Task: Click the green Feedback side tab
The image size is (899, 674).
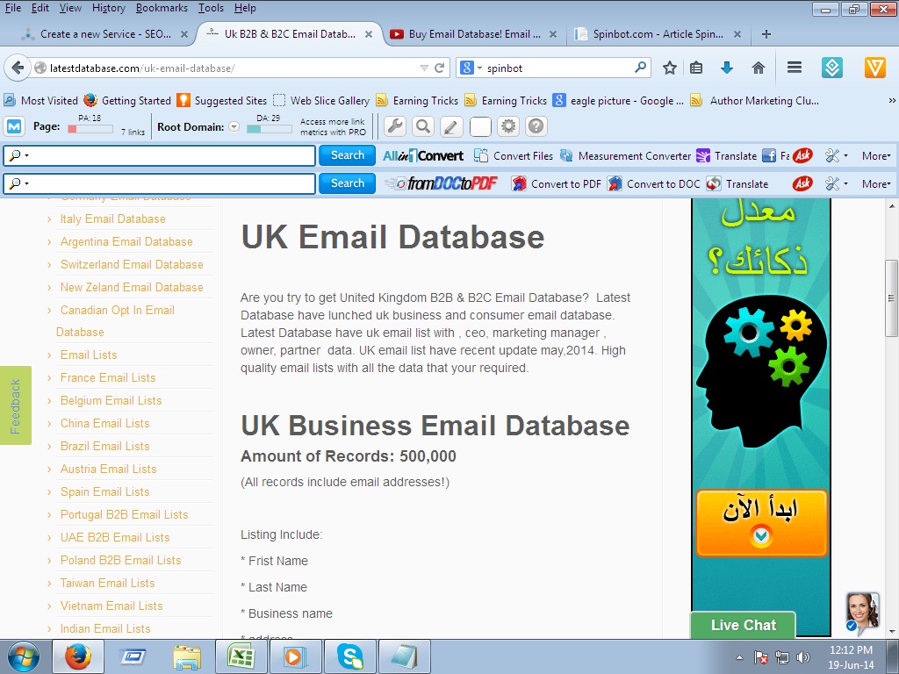Action: [15, 405]
